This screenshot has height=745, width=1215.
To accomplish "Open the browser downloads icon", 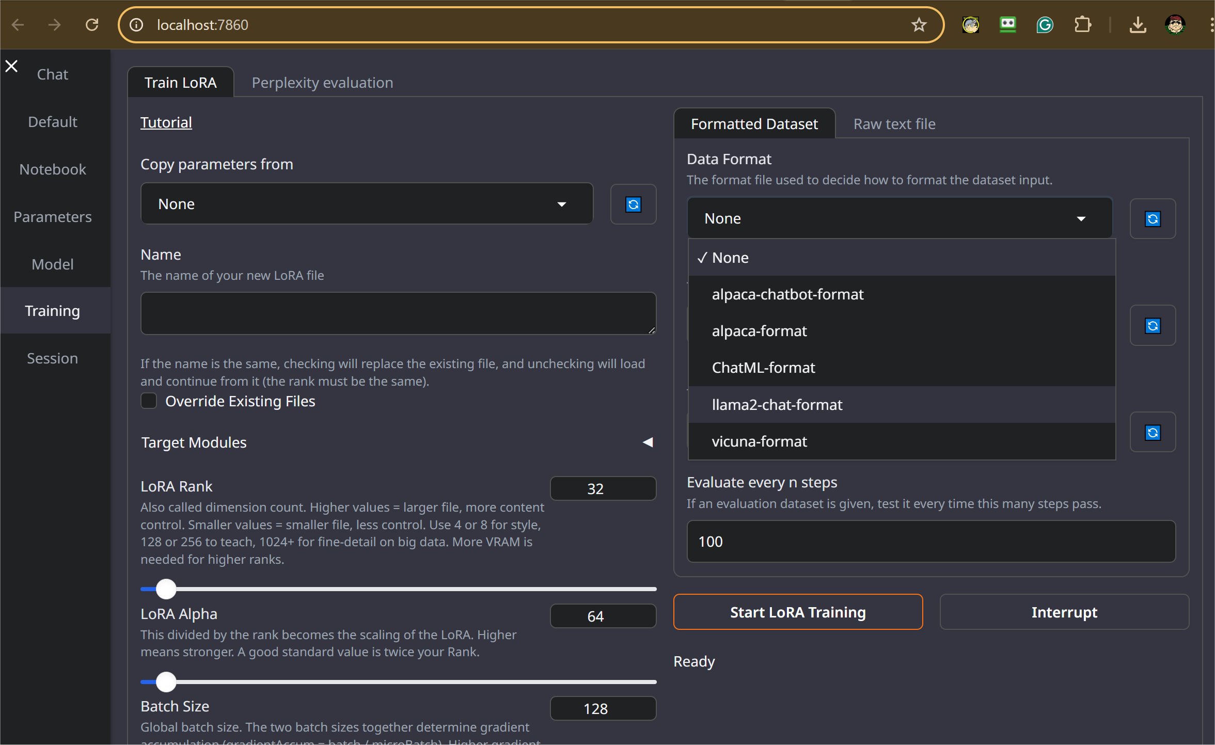I will pyautogui.click(x=1138, y=25).
